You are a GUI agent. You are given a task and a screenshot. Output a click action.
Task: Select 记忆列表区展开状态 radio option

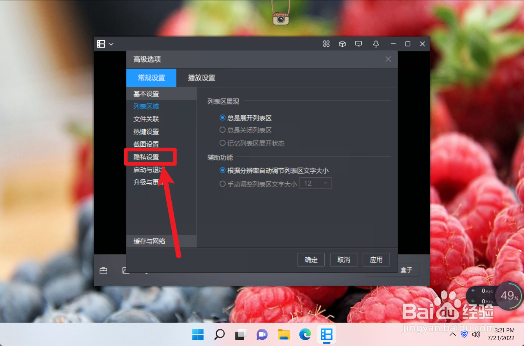(x=252, y=143)
